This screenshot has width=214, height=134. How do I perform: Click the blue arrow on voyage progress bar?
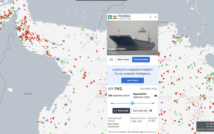click(x=133, y=103)
